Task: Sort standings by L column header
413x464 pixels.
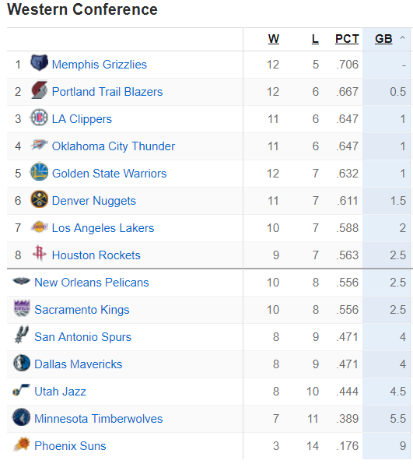Action: (315, 39)
